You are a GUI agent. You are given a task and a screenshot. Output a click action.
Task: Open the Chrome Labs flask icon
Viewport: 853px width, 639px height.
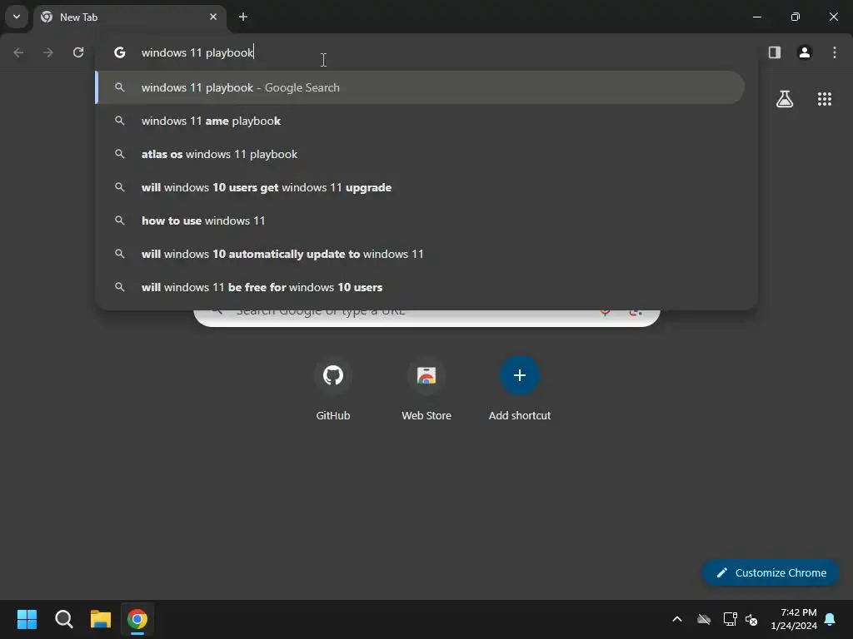785,99
